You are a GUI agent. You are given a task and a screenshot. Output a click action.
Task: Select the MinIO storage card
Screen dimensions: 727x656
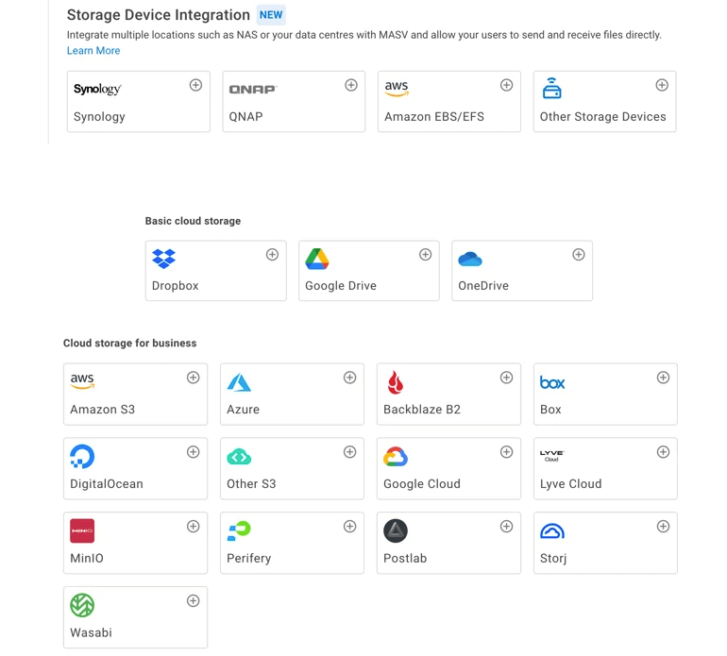[x=135, y=544]
